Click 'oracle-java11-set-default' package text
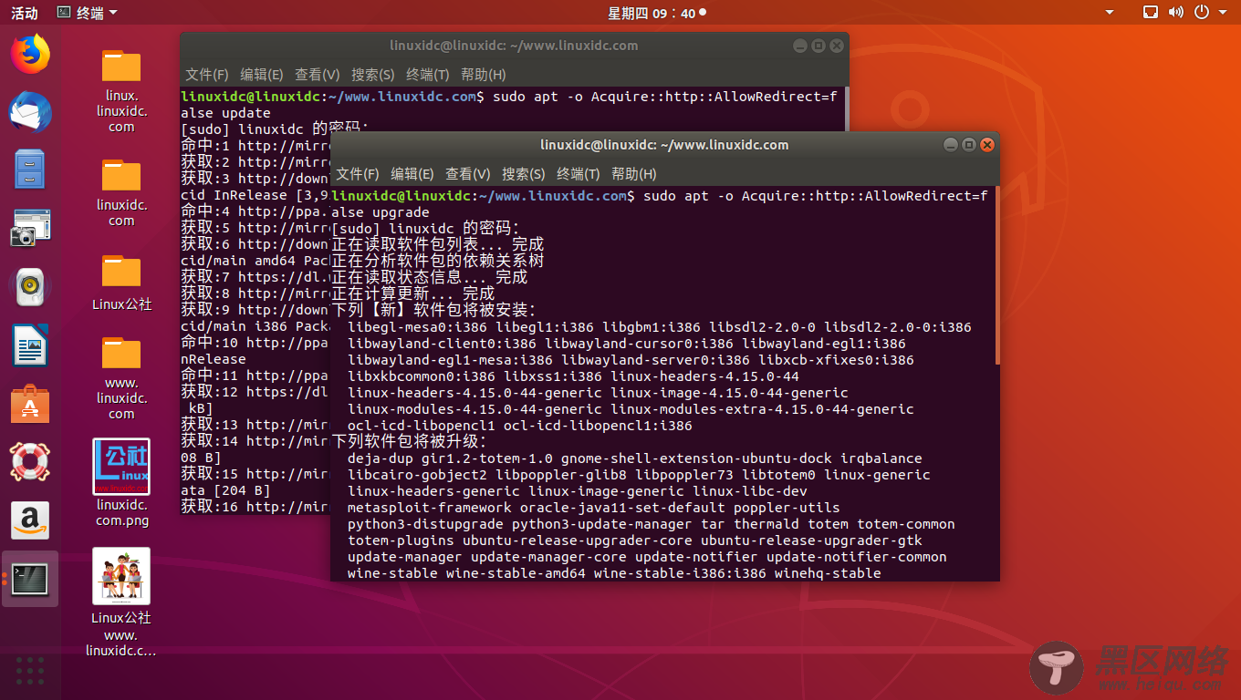 point(622,508)
